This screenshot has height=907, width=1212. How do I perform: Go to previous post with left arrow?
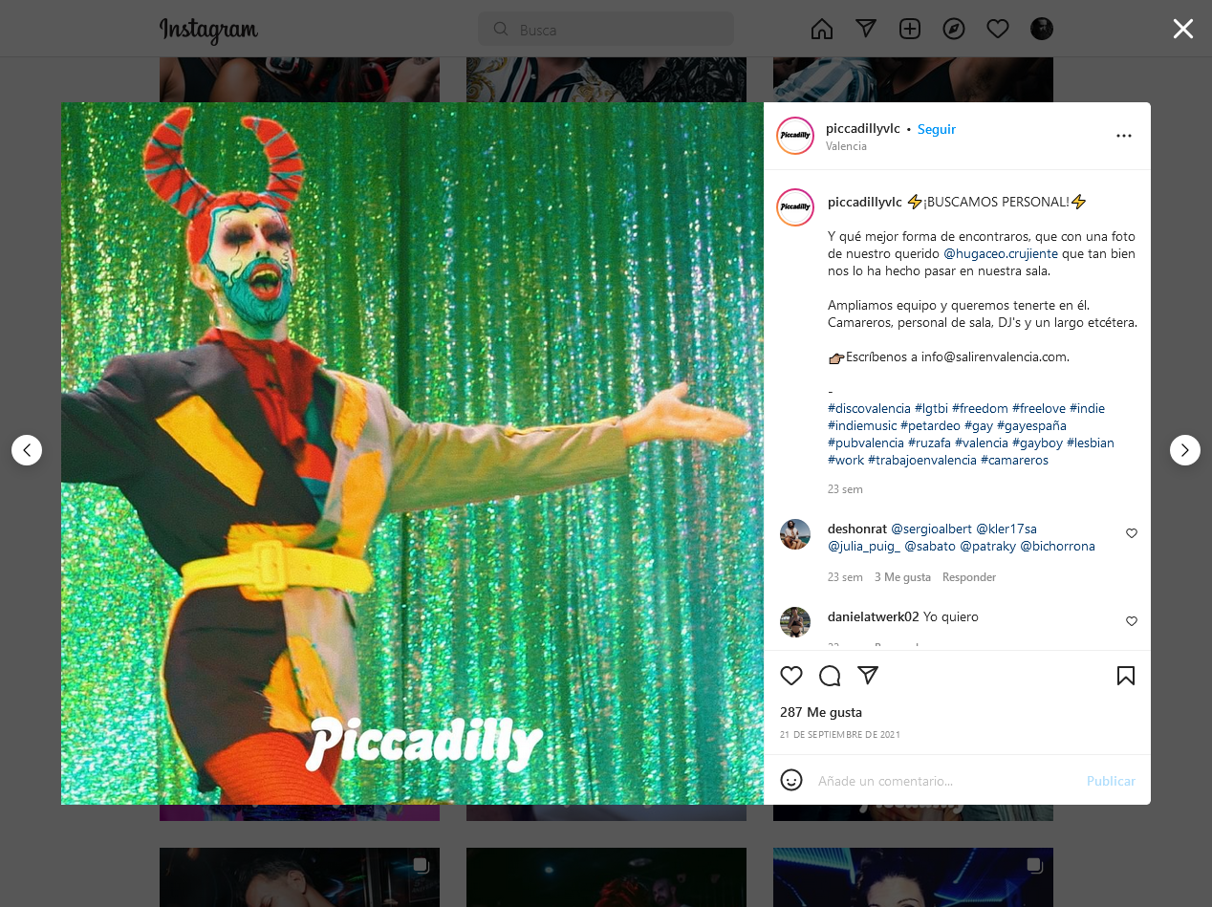27,450
